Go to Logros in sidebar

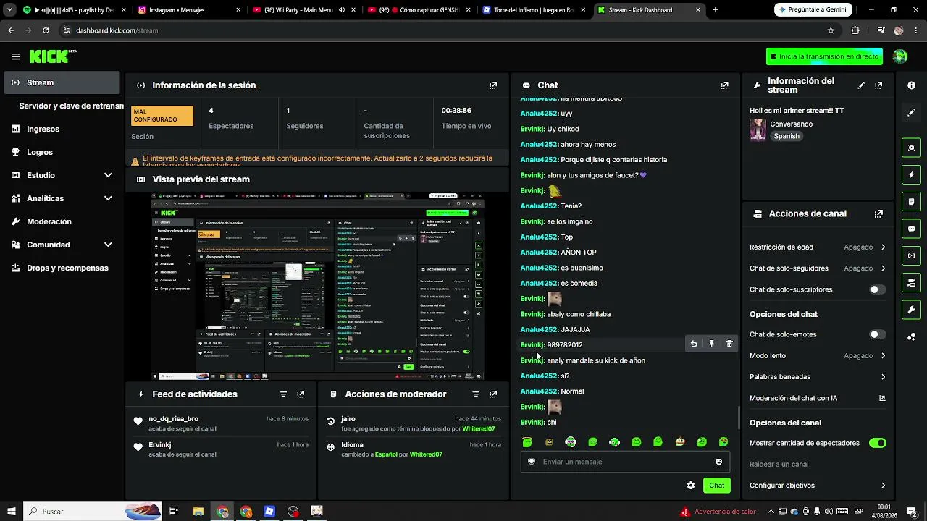click(x=62, y=152)
